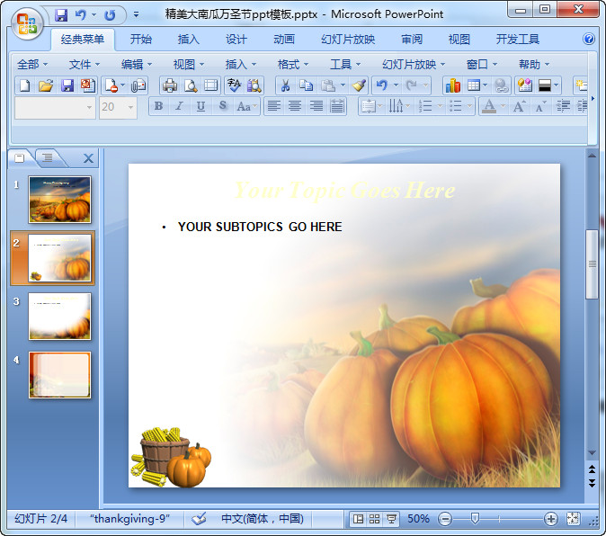Close the slides thumbnail pane
This screenshot has width=606, height=536.
(x=88, y=158)
